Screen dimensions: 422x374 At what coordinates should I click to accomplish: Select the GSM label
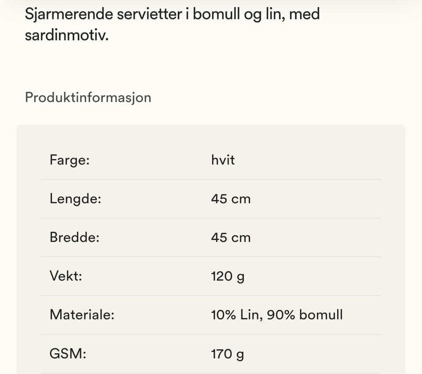click(x=68, y=353)
